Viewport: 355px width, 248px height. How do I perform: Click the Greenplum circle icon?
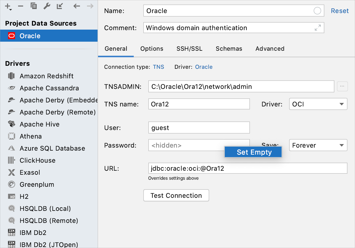tap(11, 184)
